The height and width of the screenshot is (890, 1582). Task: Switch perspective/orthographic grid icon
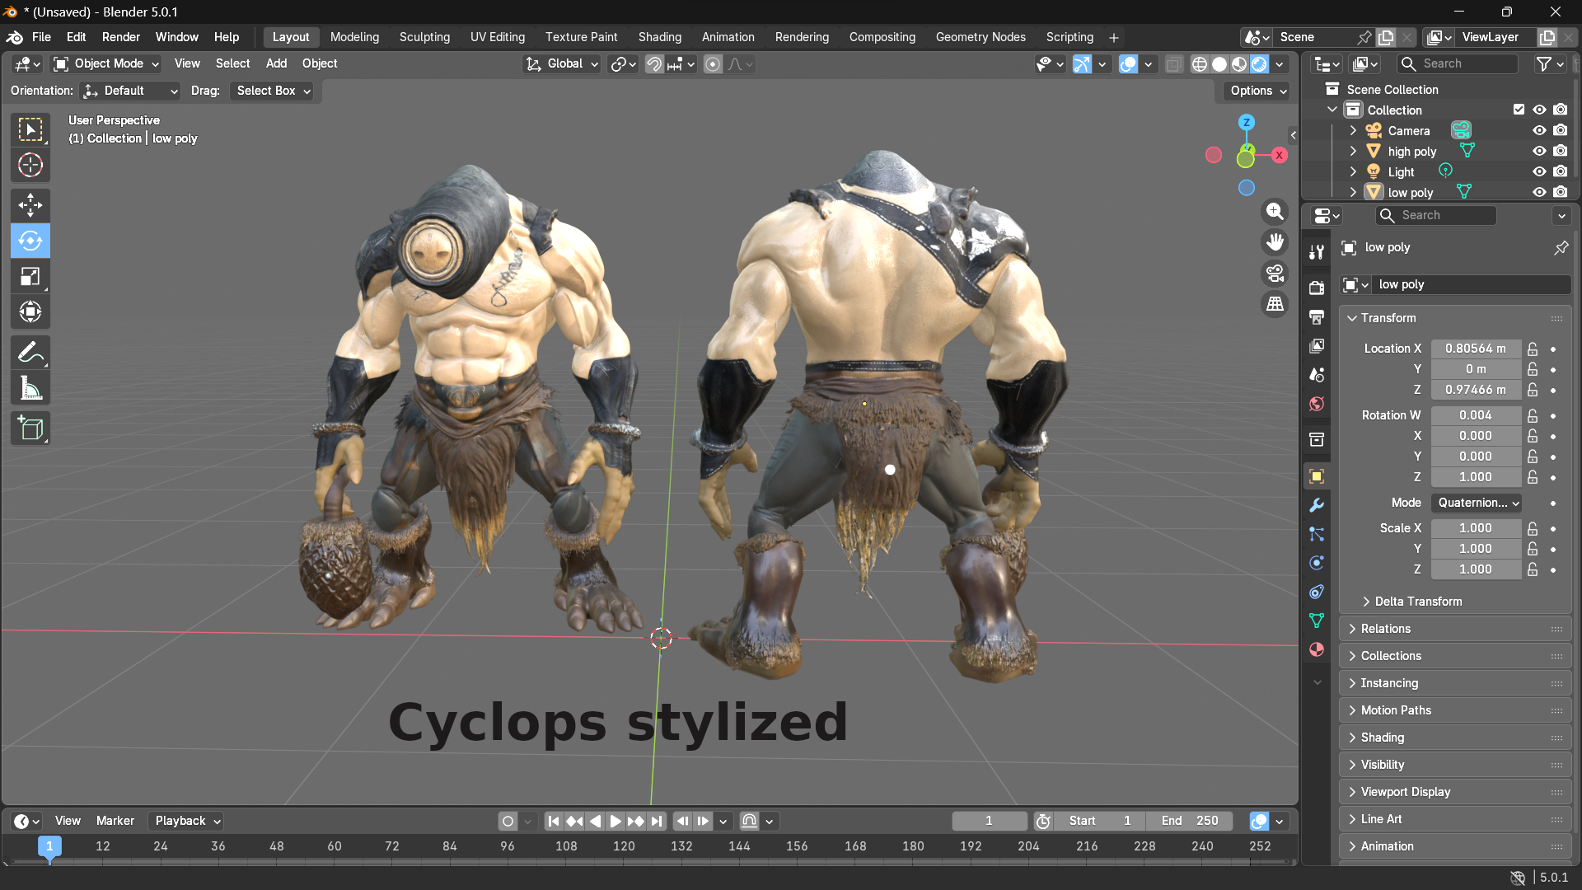tap(1275, 304)
